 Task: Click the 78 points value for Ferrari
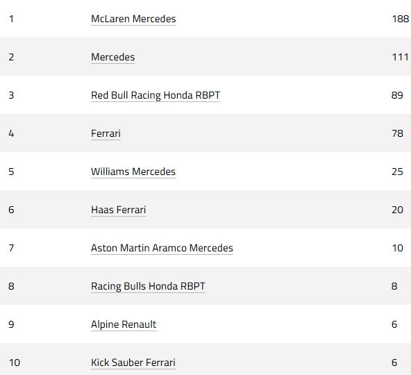pos(397,133)
